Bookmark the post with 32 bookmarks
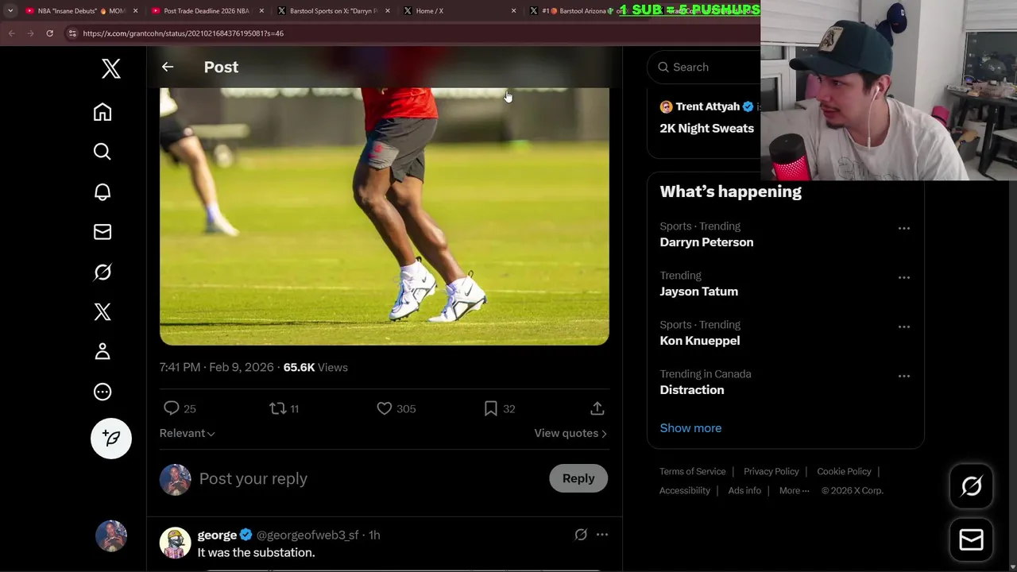 click(491, 408)
